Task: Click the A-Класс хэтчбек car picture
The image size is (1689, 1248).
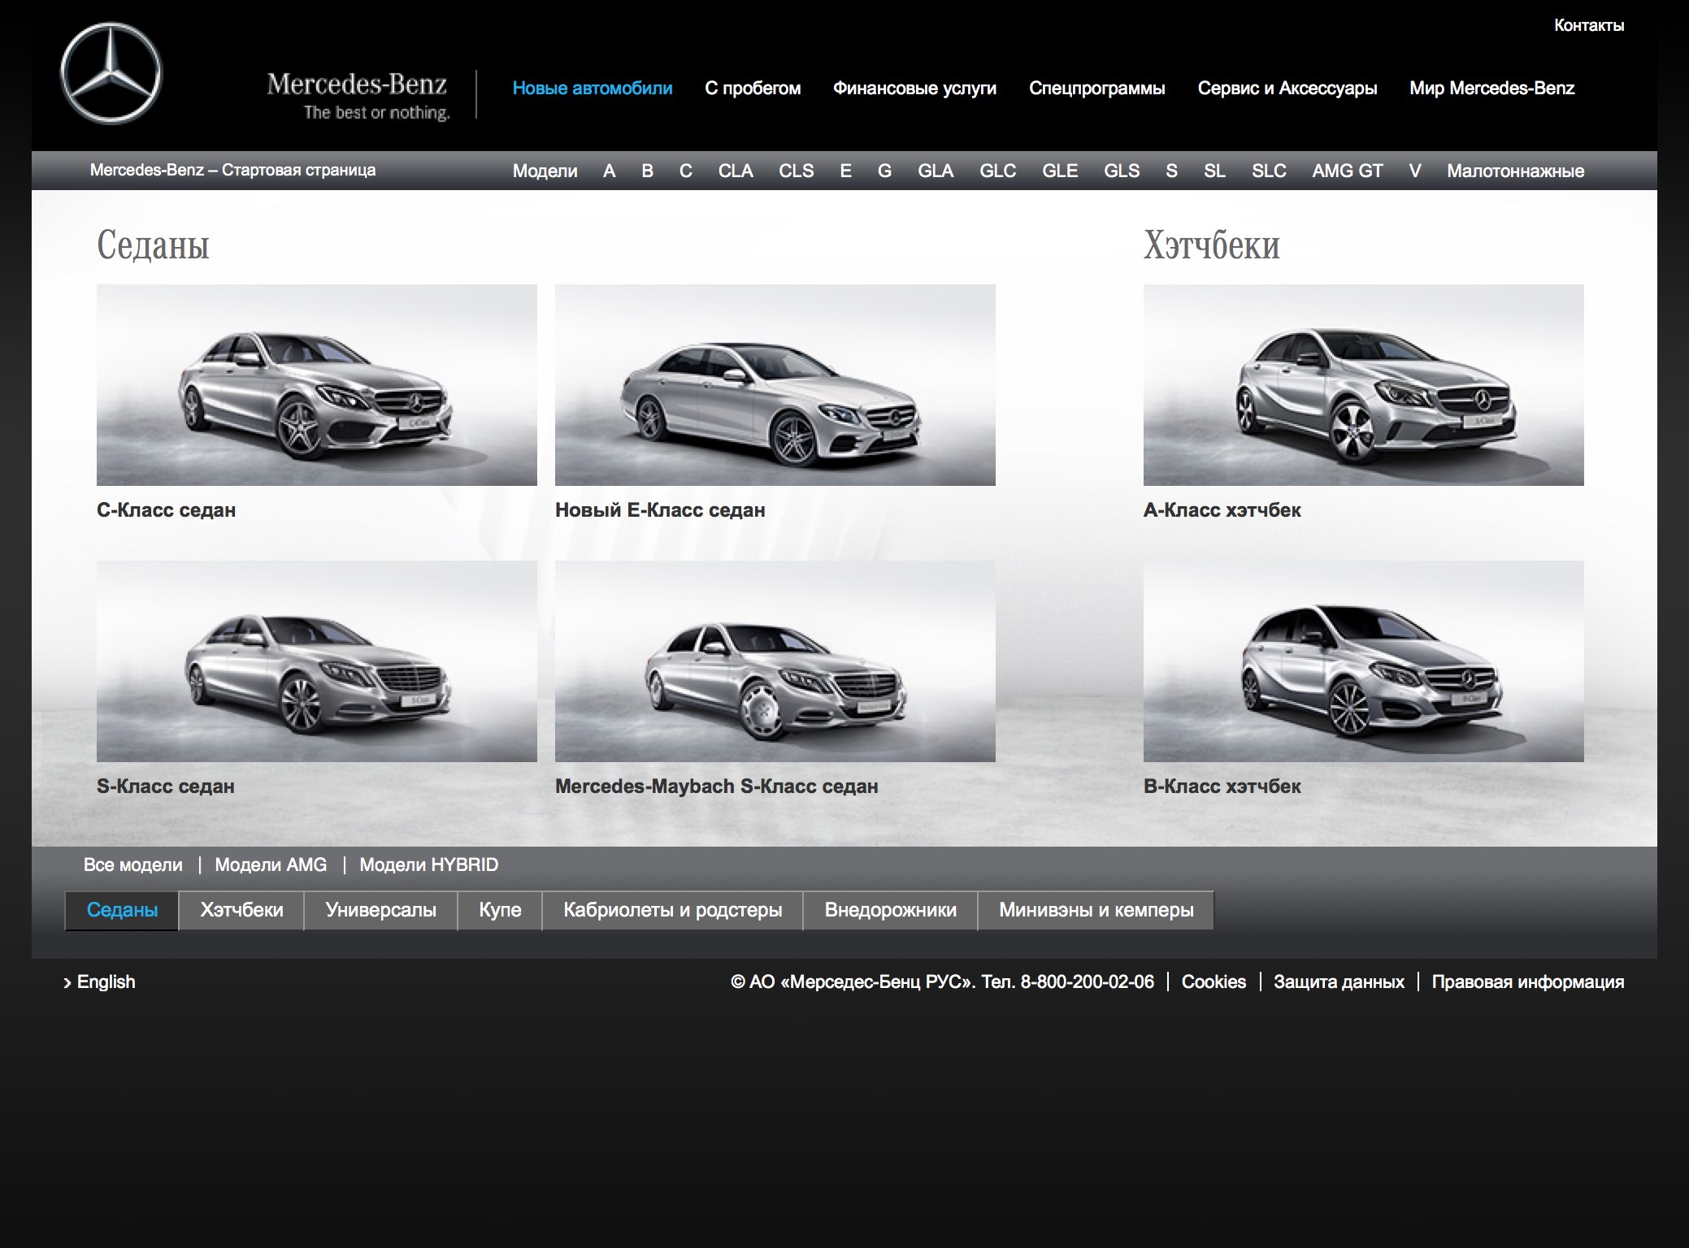Action: pos(1363,384)
